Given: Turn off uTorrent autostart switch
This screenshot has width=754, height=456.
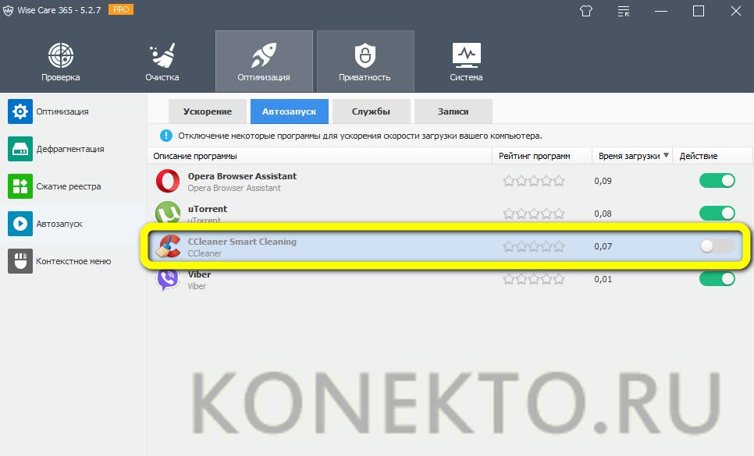Looking at the screenshot, I should point(717,214).
